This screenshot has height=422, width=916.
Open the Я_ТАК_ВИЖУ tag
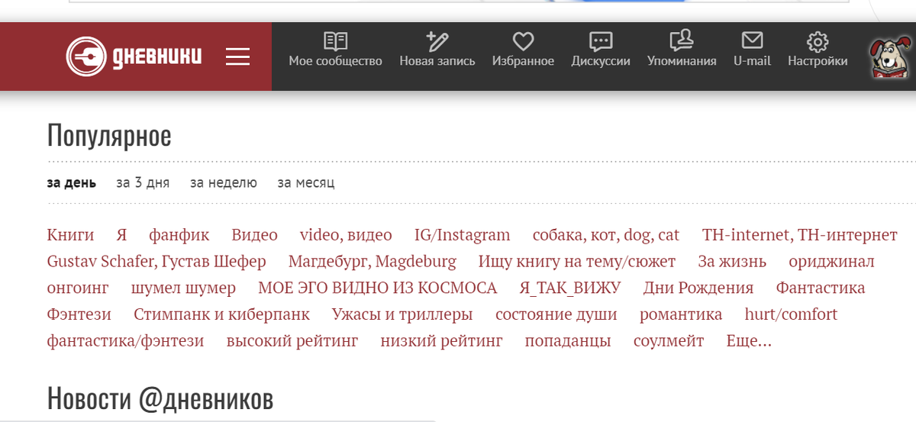pyautogui.click(x=570, y=288)
